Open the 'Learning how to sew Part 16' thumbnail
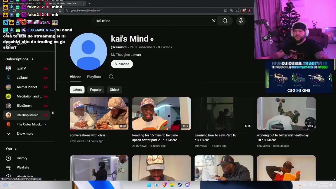 click(x=224, y=114)
